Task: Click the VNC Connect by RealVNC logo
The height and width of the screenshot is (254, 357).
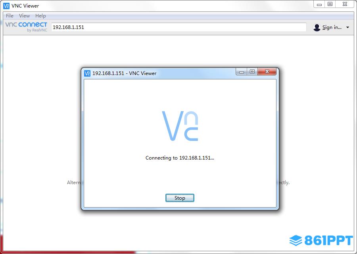Action: tap(26, 27)
